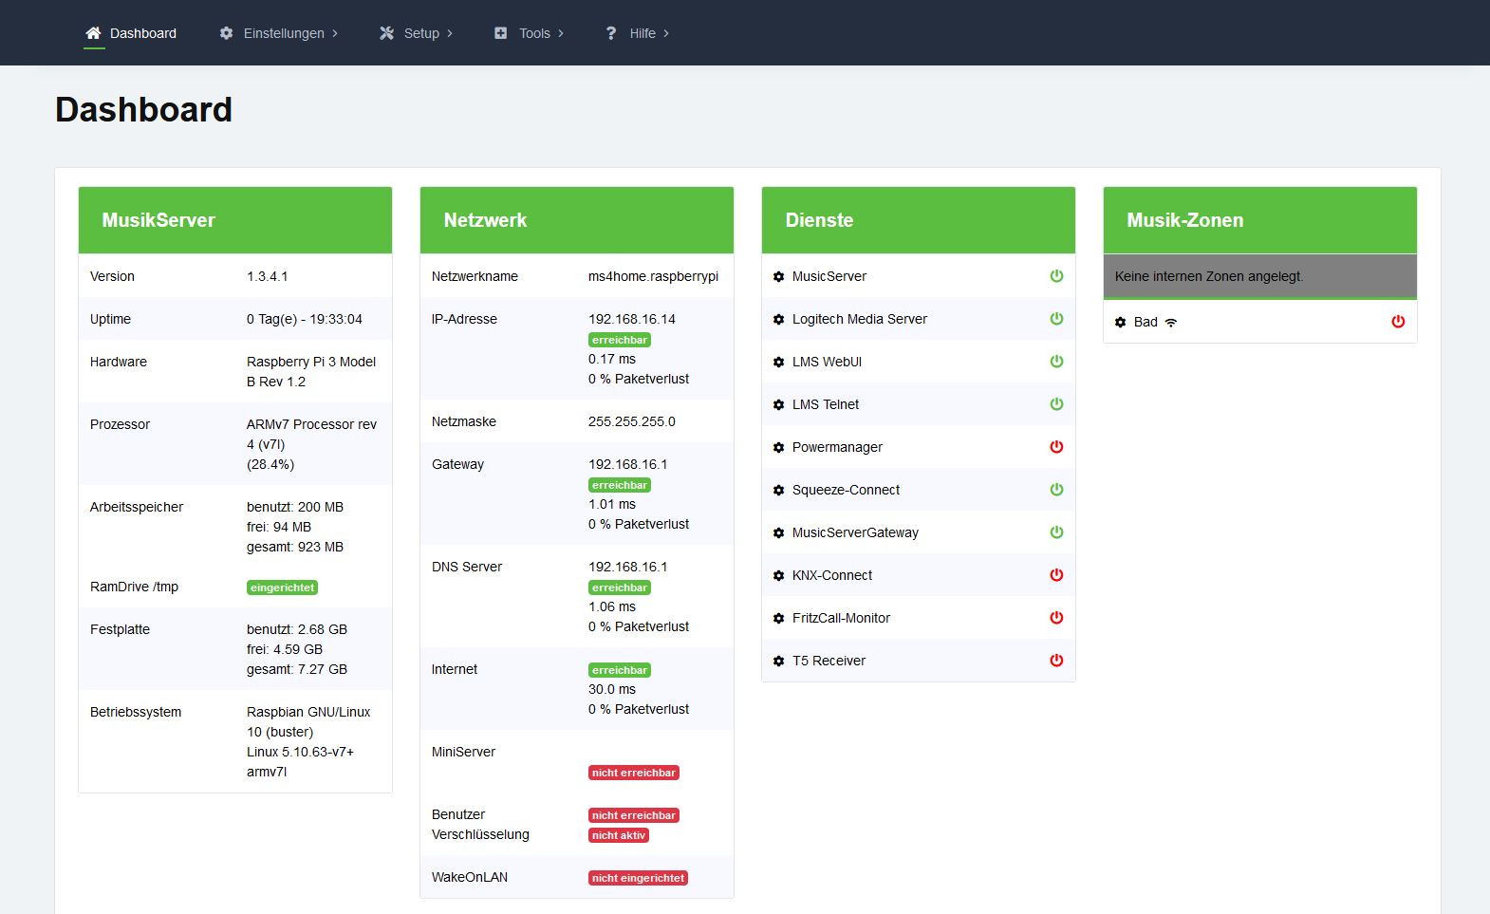This screenshot has width=1490, height=914.
Task: Open the gear settings for MusicServer service
Action: [778, 276]
